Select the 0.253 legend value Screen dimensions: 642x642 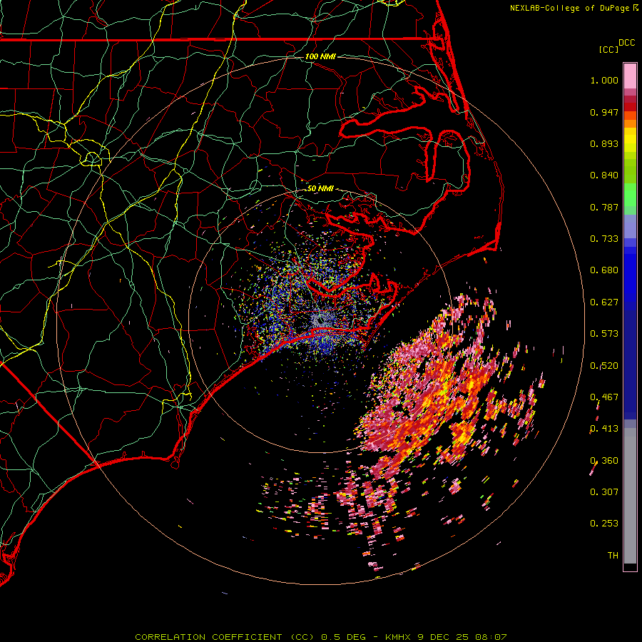coord(604,524)
